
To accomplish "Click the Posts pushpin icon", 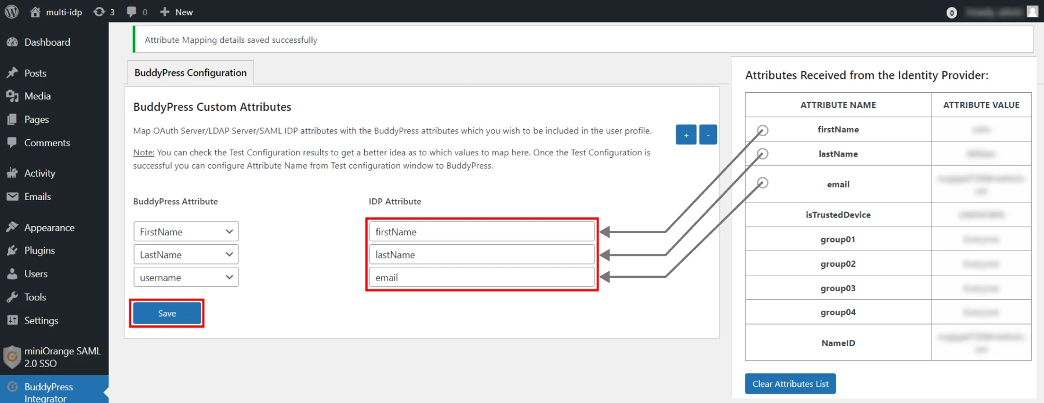I will click(12, 73).
